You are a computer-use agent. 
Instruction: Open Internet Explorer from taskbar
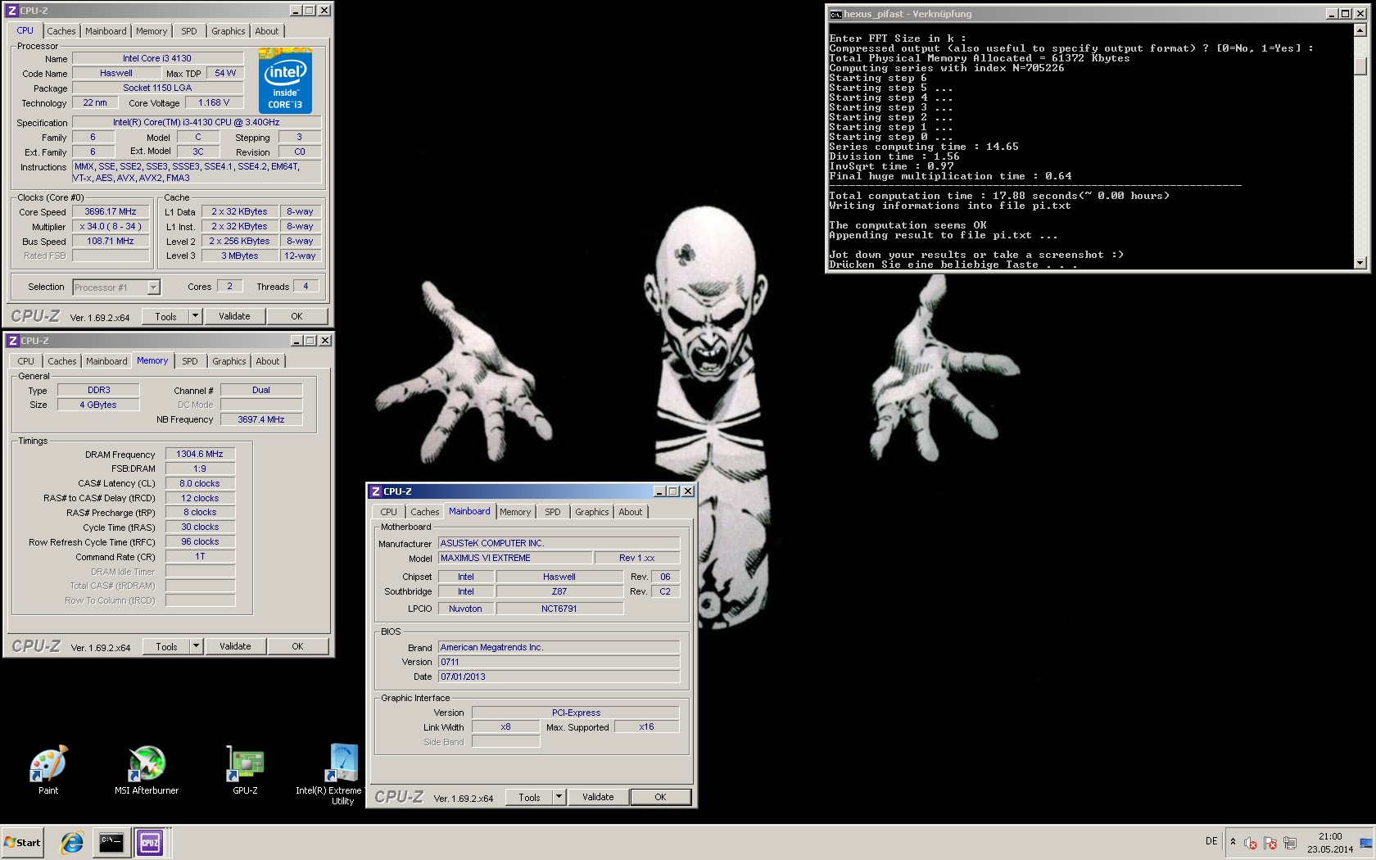[x=72, y=842]
